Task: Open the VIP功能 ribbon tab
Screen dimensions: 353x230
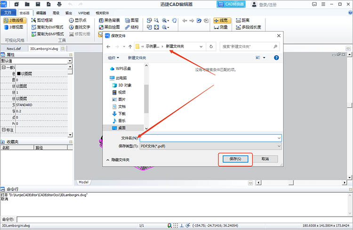Action: point(84,13)
